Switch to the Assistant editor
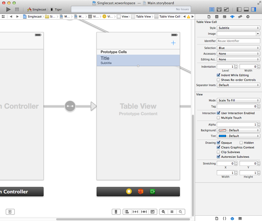Viewport: 262px width, 221px height. click(x=219, y=10)
